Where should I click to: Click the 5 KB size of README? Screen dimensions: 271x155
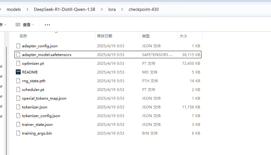pyautogui.click(x=196, y=72)
